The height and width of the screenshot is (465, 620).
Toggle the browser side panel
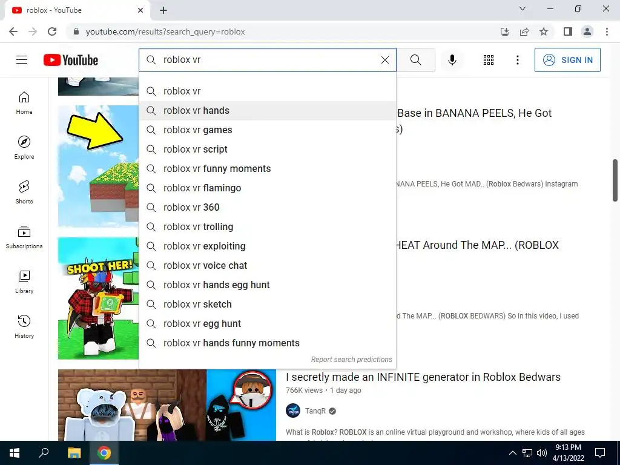click(x=568, y=31)
